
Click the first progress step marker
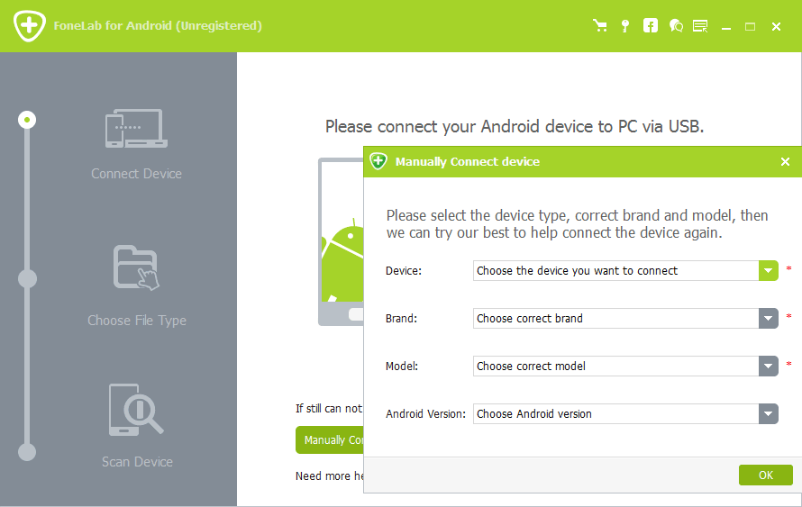point(27,120)
